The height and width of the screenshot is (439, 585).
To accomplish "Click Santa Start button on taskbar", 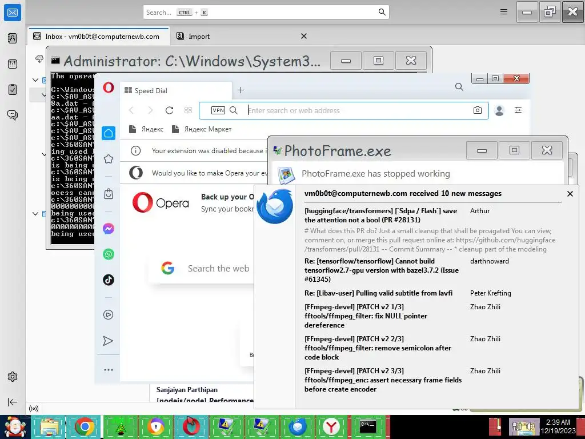I will (x=14, y=427).
